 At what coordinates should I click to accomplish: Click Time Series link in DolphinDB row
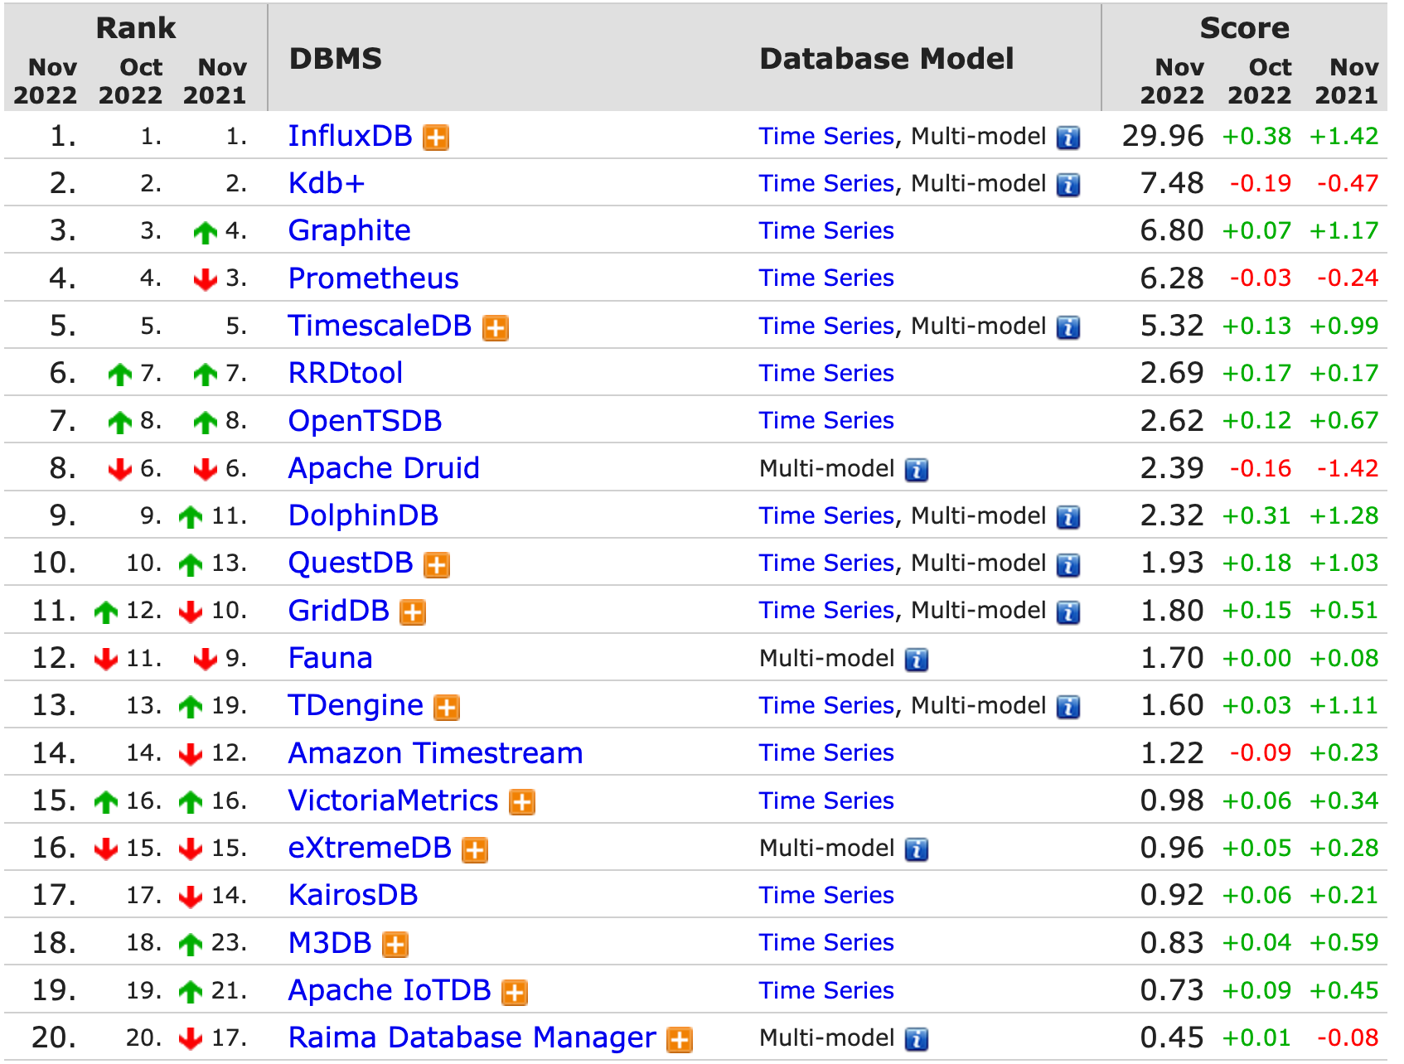point(826,515)
